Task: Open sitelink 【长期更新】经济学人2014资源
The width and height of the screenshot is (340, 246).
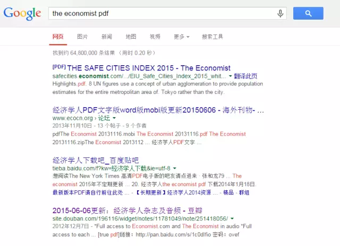Action: coord(177,192)
